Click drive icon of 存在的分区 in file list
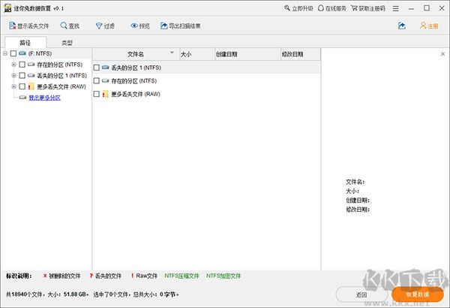 pyautogui.click(x=105, y=81)
